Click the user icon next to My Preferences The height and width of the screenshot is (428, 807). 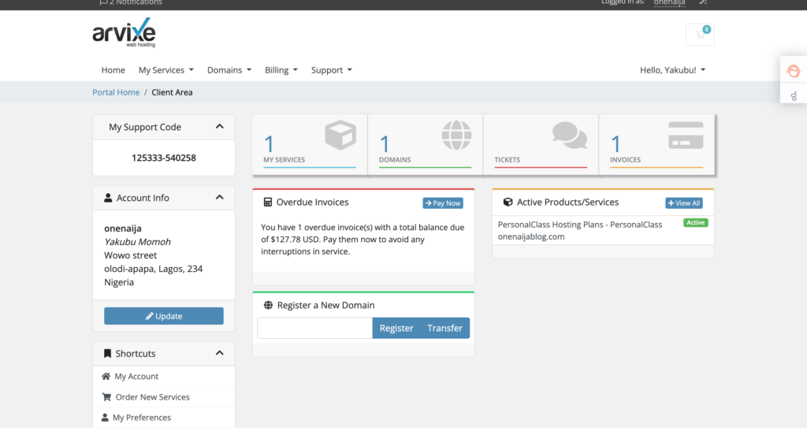(x=105, y=418)
